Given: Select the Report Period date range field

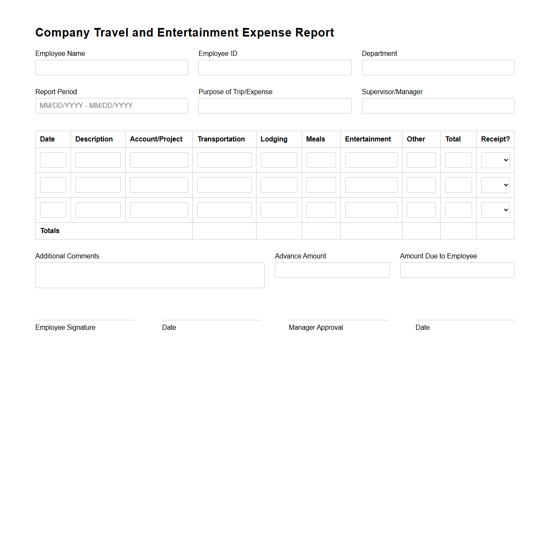Looking at the screenshot, I should click(111, 106).
